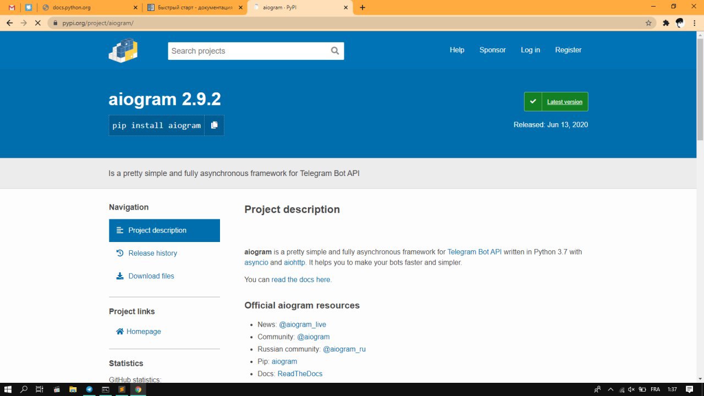Open @aiogram community link
This screenshot has width=704, height=396.
click(313, 337)
